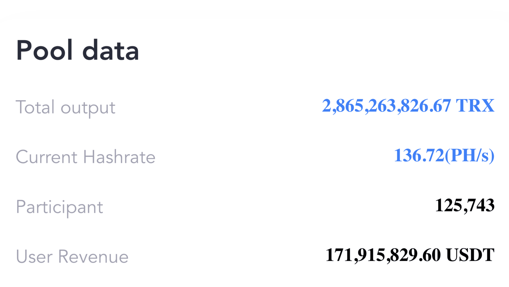
Task: Click the word Current
Action: click(x=46, y=157)
